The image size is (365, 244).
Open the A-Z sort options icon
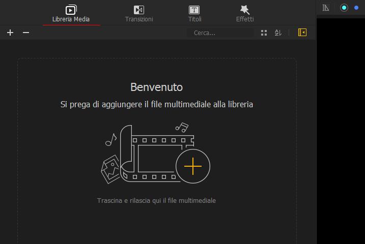pyautogui.click(x=278, y=33)
